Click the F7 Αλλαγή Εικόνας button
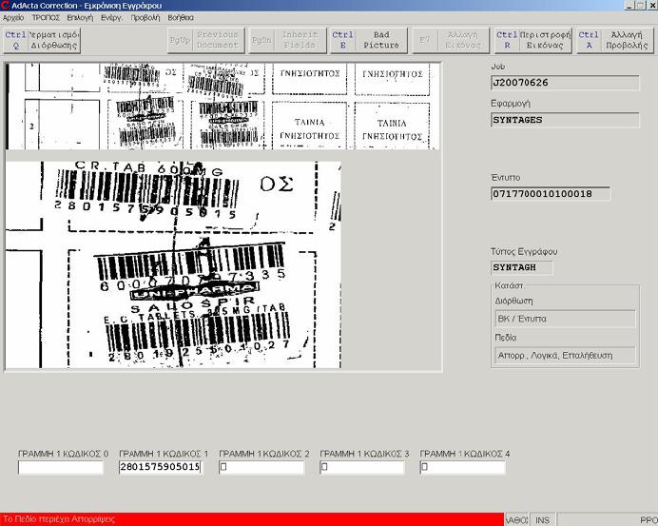Viewport: 658px width, 526px height. pos(451,40)
